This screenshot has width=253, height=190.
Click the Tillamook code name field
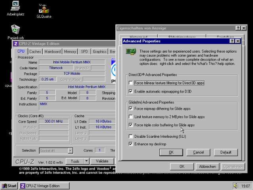[x=56, y=68]
